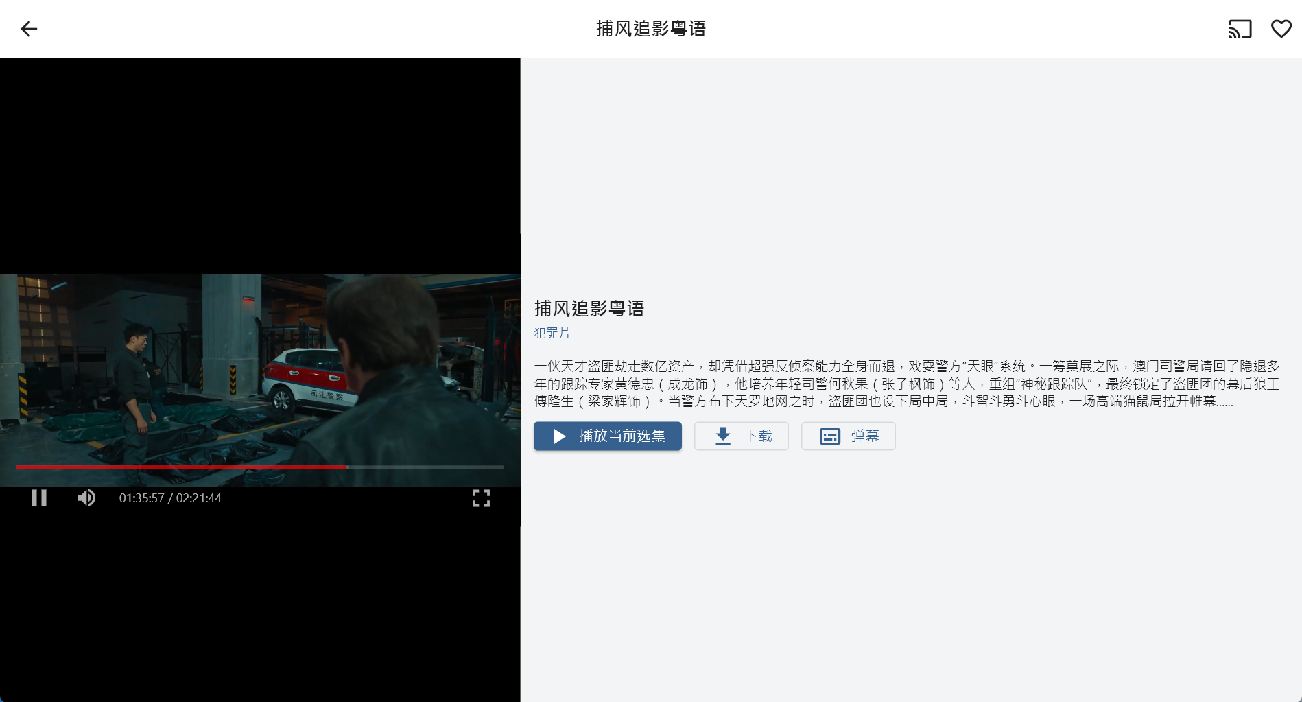The width and height of the screenshot is (1302, 702).
Task: Click the Chromecast casting icon
Action: (1239, 29)
